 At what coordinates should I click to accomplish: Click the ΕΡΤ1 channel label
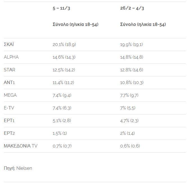pos(9,120)
